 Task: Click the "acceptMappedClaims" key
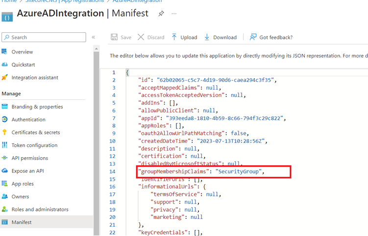[169, 88]
